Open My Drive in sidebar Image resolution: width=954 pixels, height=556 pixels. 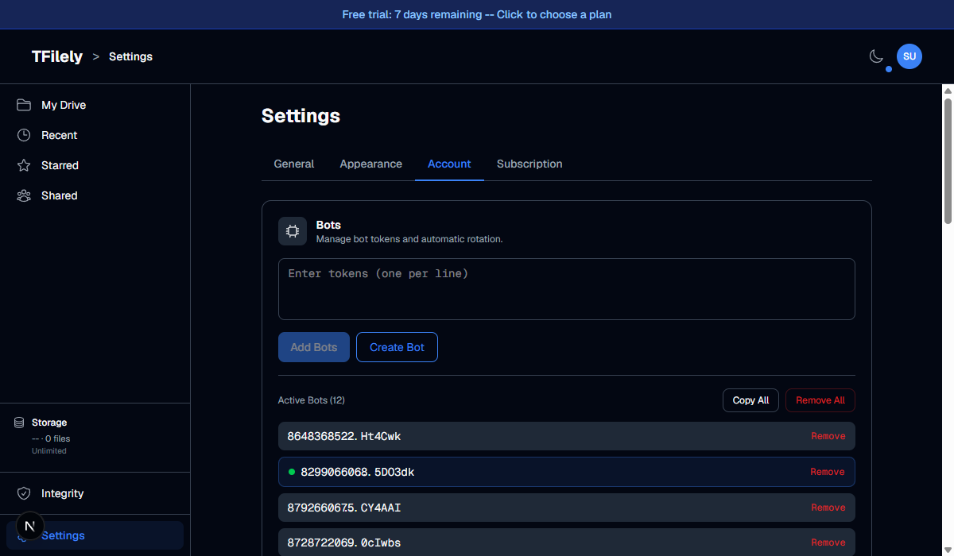pos(95,105)
